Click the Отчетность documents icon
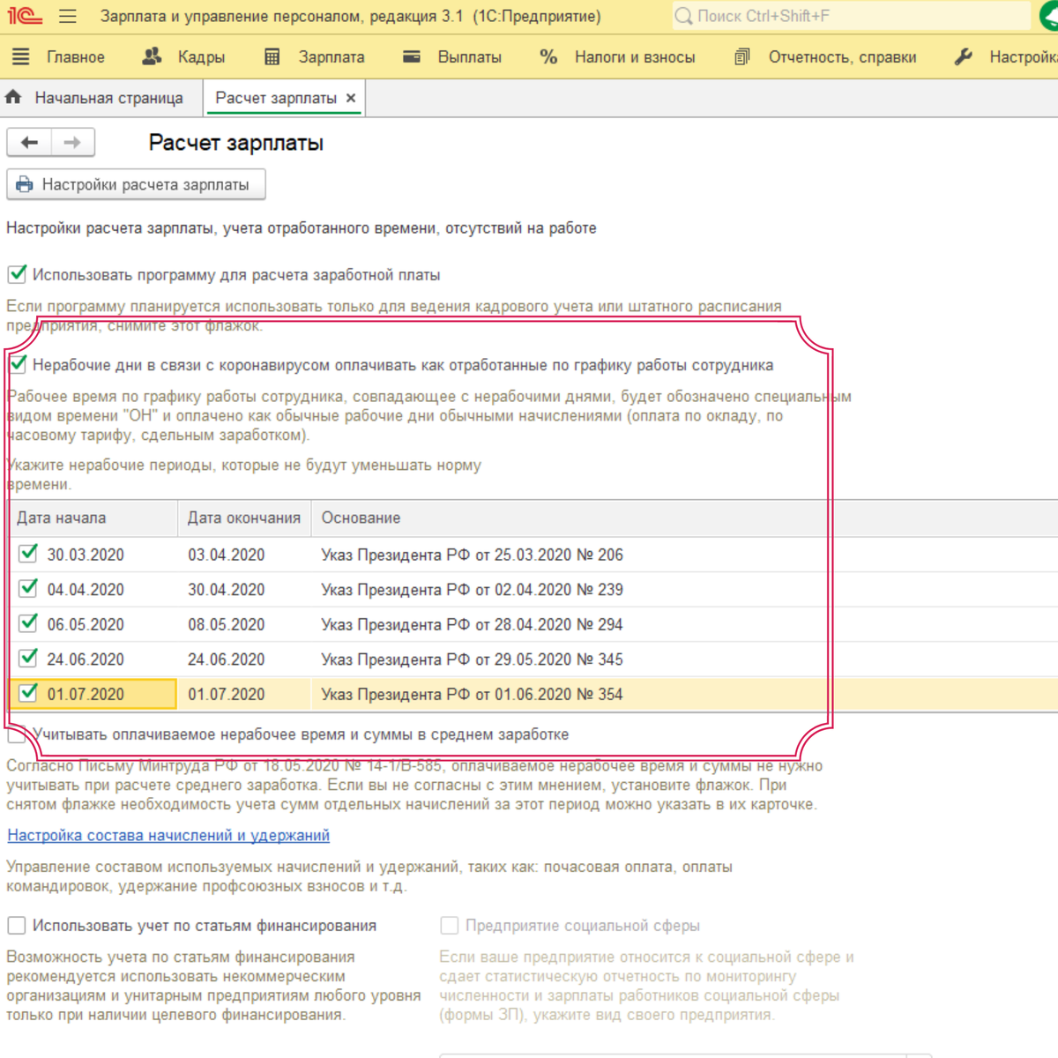 point(742,56)
